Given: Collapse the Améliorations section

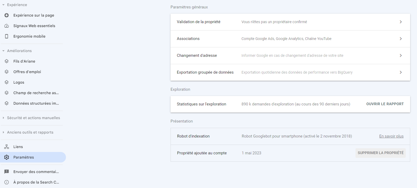Looking at the screenshot, I should pyautogui.click(x=3, y=51).
